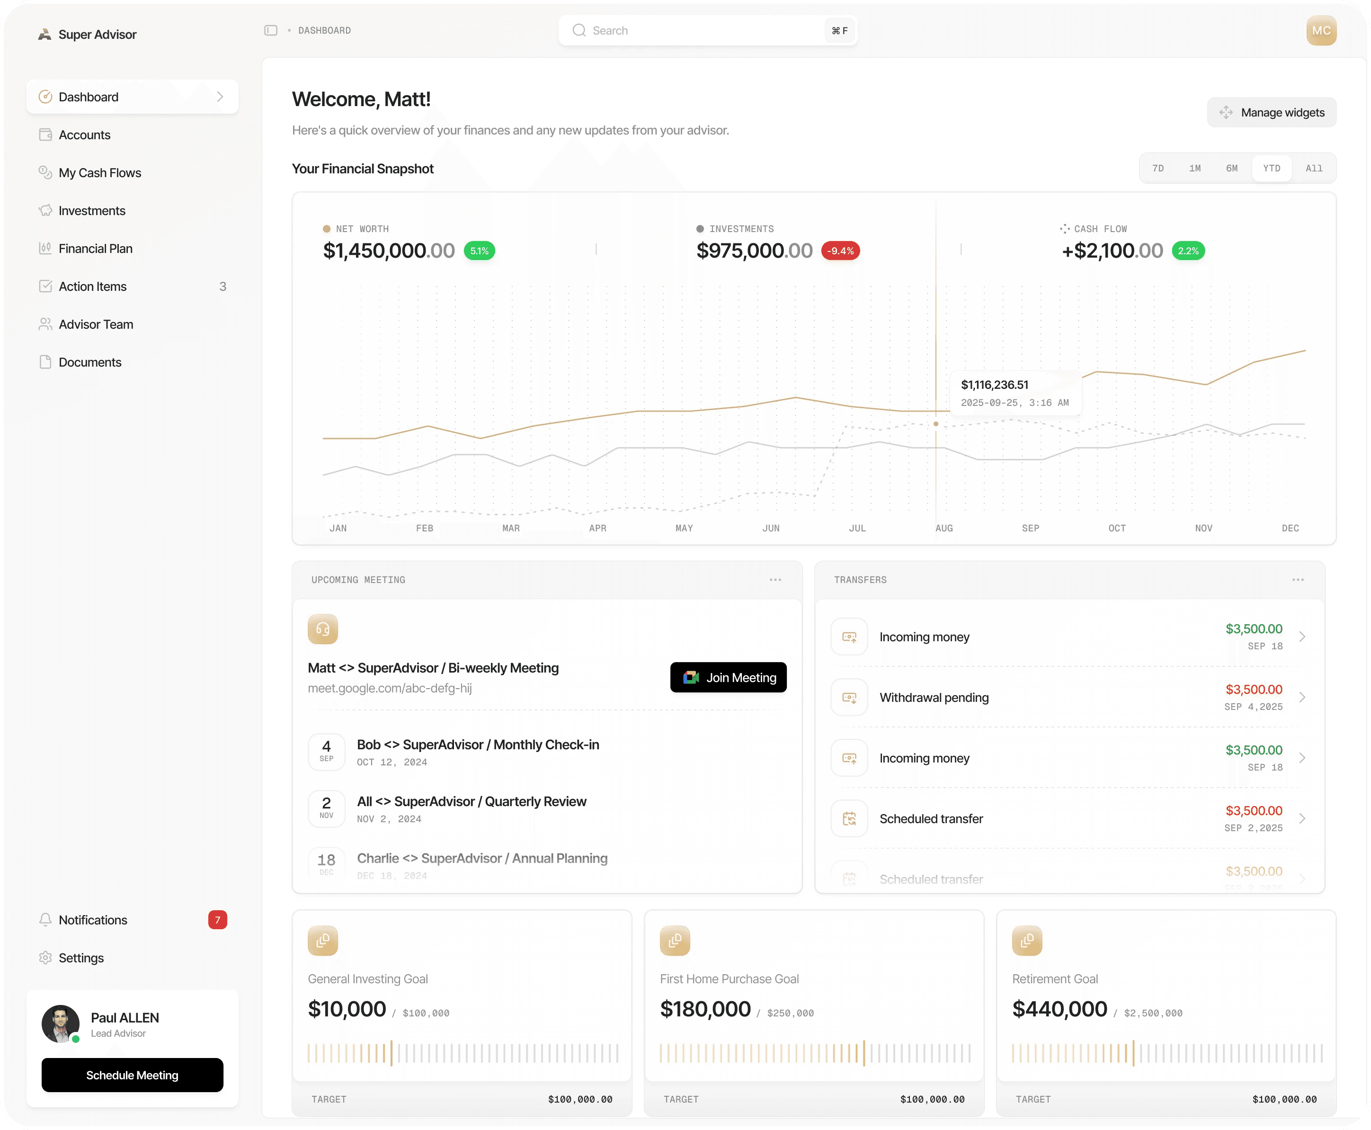Select the 7D time range
Screen dimensions: 1371x1130
(x=1158, y=168)
